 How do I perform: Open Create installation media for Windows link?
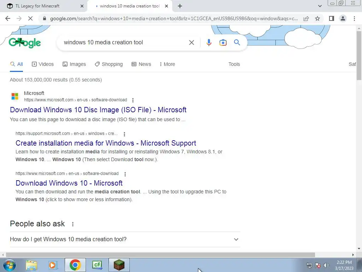tap(106, 143)
